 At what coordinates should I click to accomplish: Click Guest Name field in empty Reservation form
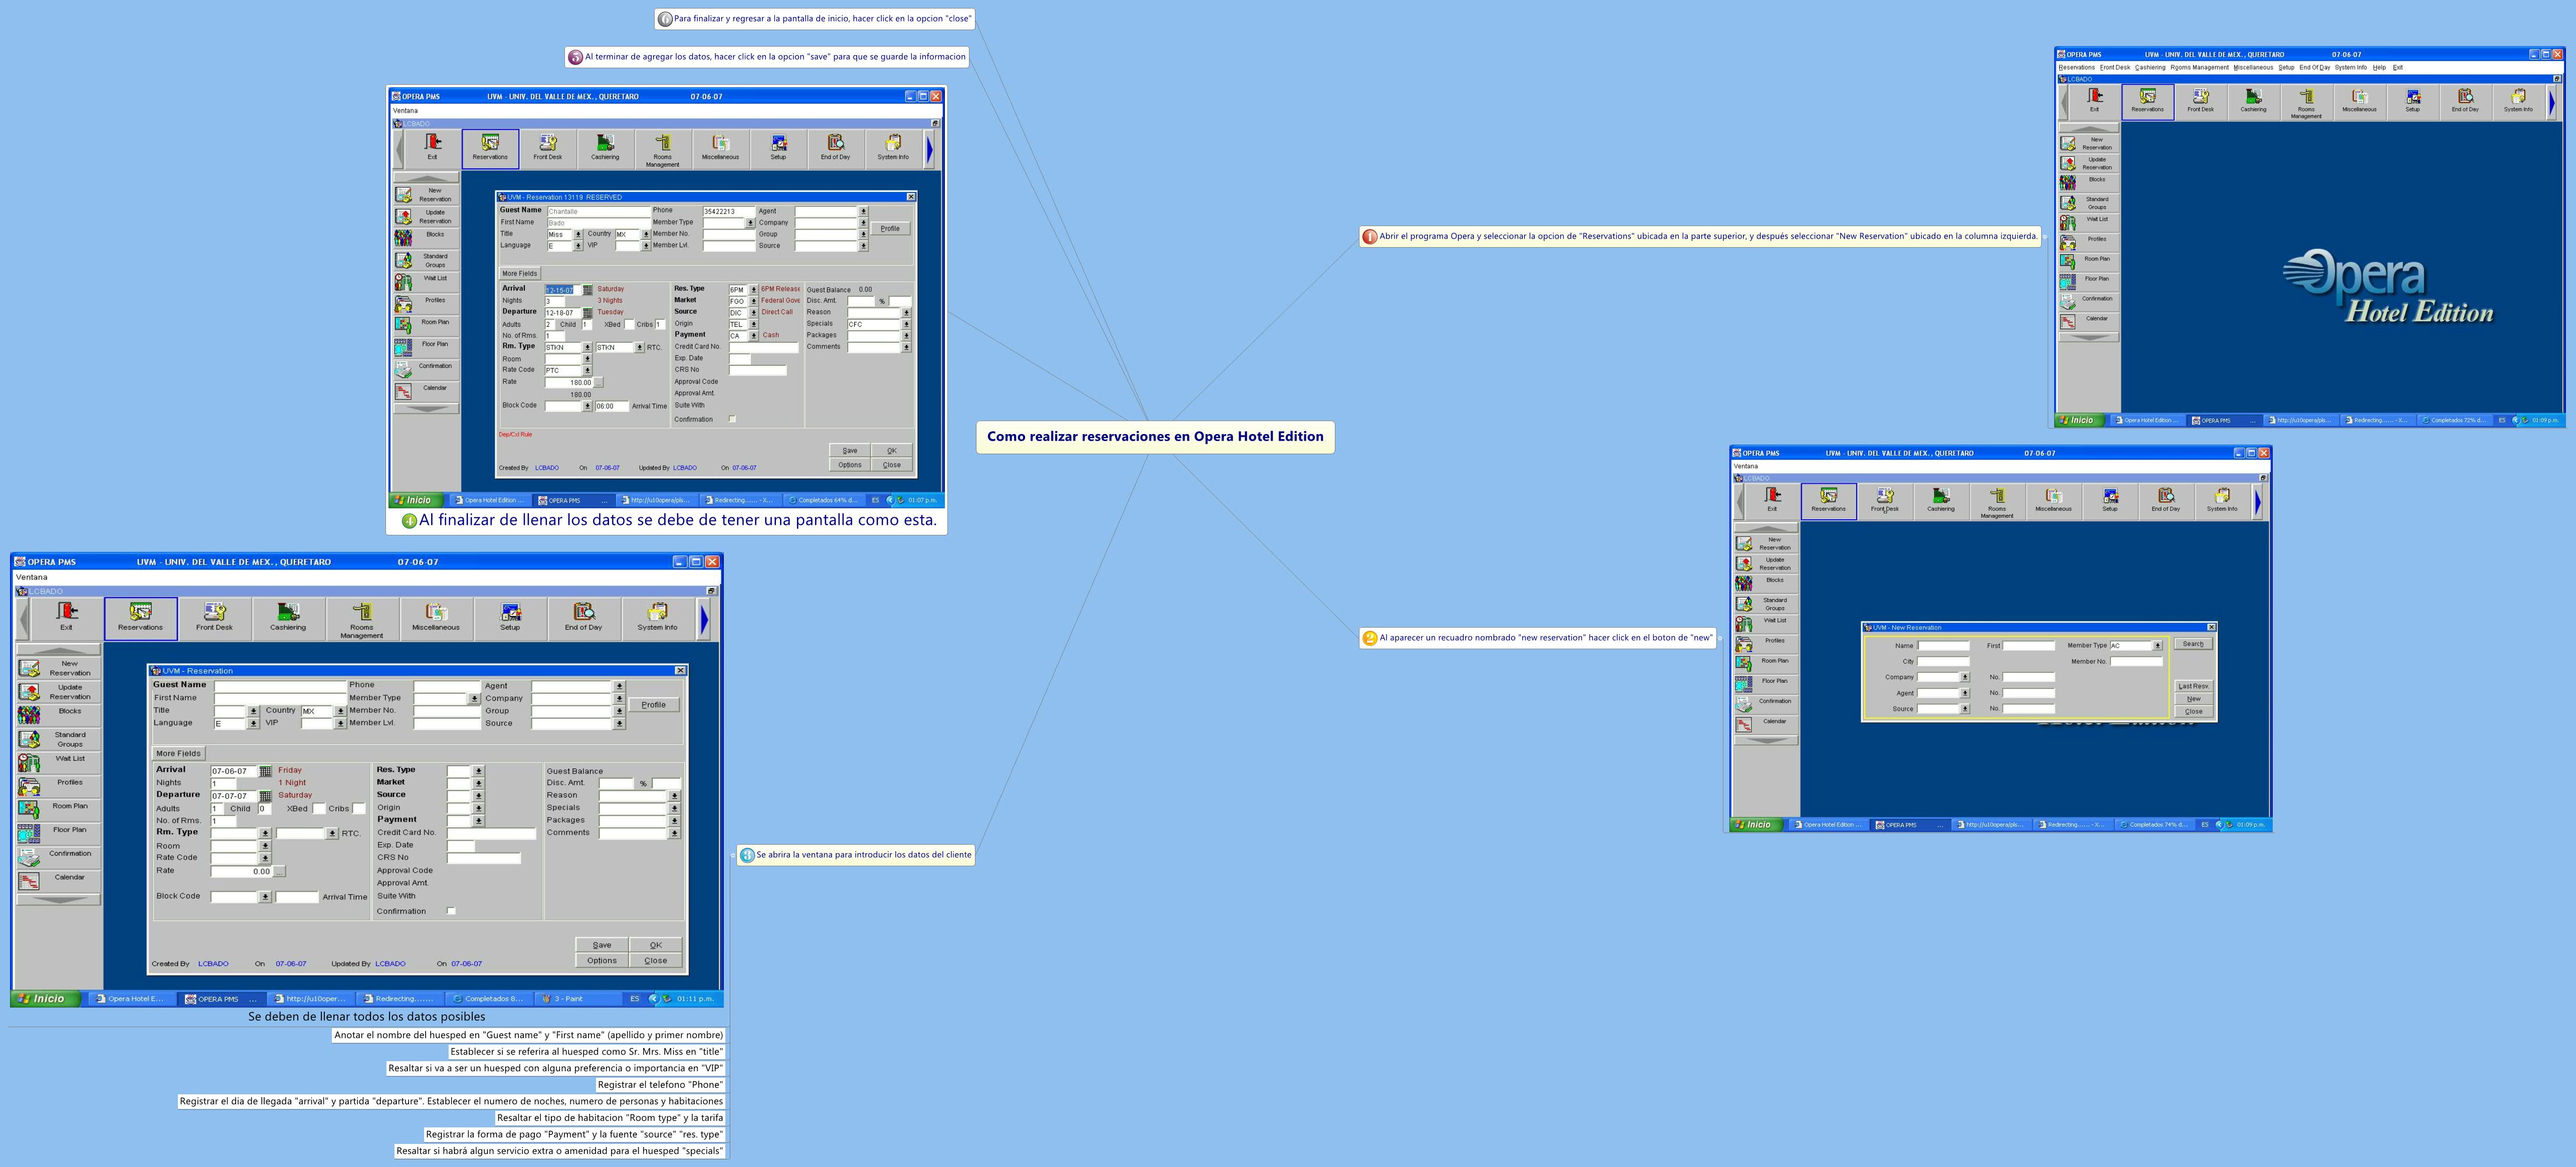(x=279, y=686)
